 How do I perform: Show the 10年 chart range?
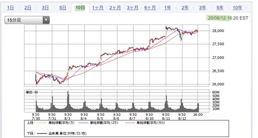coord(237,8)
